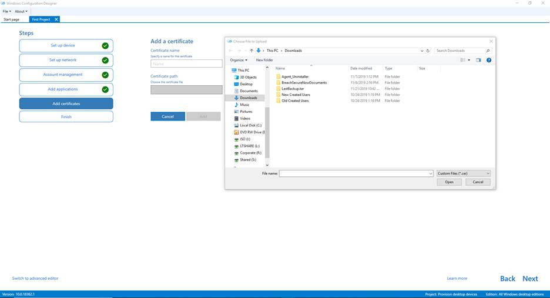
Task: Open the Custom Files (*.cer) type dropdown
Action: pyautogui.click(x=464, y=173)
